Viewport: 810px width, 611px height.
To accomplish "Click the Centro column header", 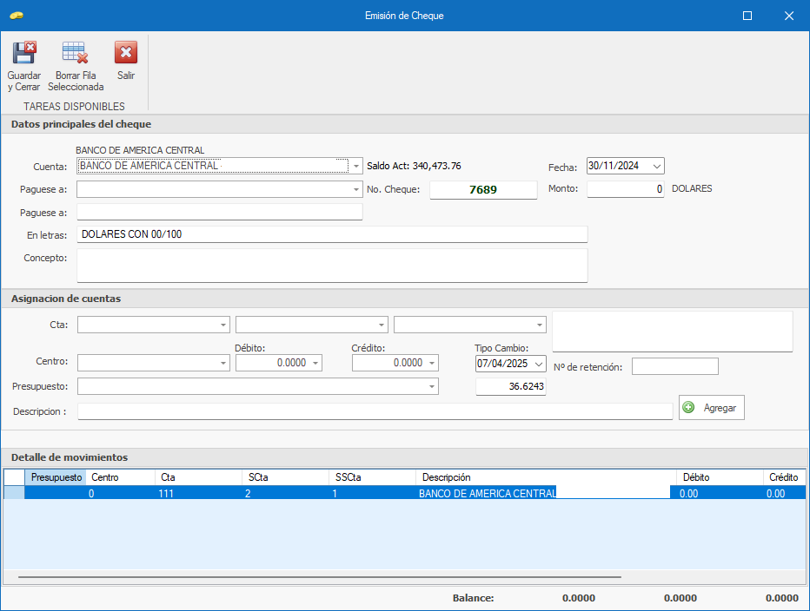I will point(120,477).
